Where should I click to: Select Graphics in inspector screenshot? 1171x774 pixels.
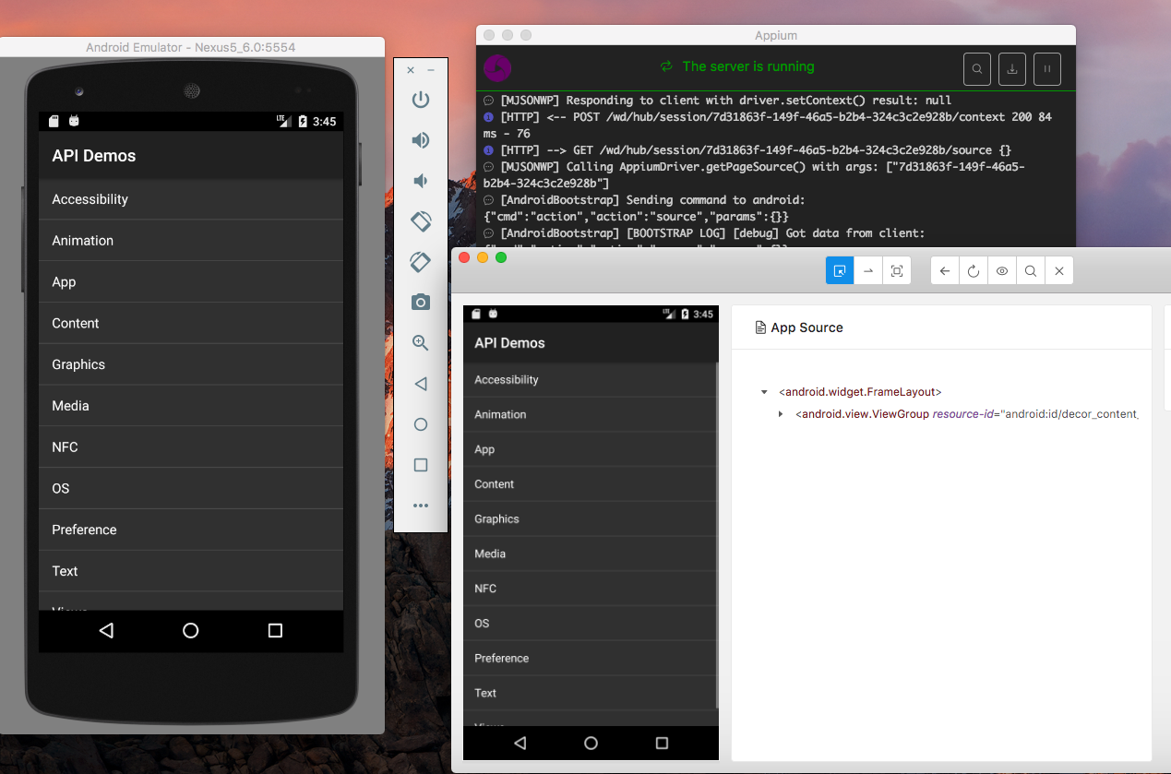[590, 518]
